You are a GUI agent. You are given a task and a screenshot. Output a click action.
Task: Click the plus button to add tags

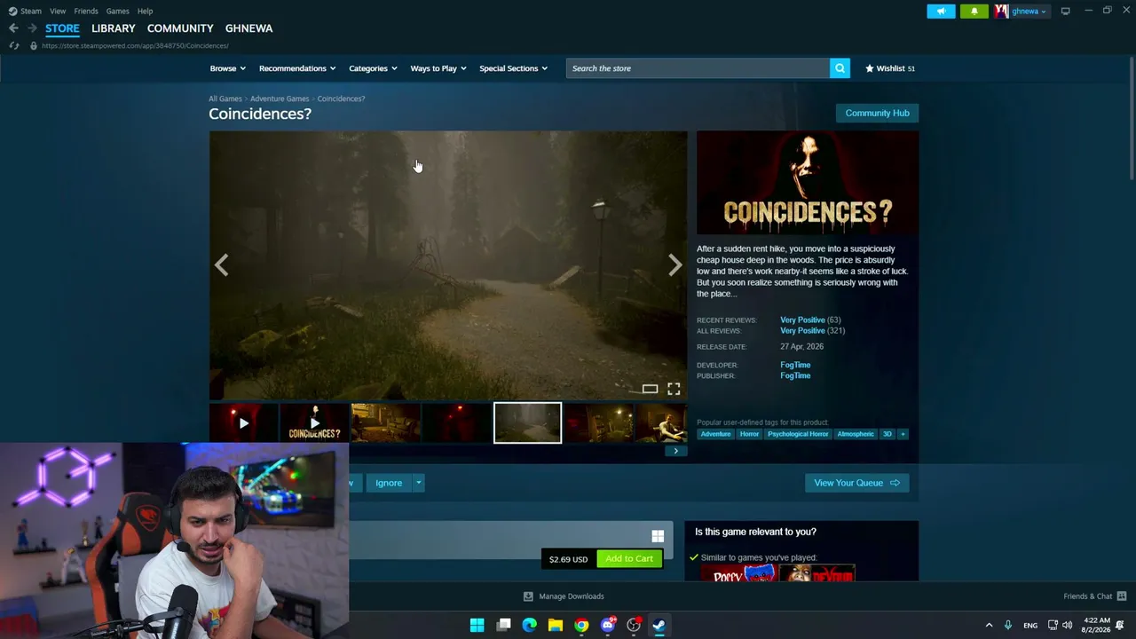click(903, 434)
